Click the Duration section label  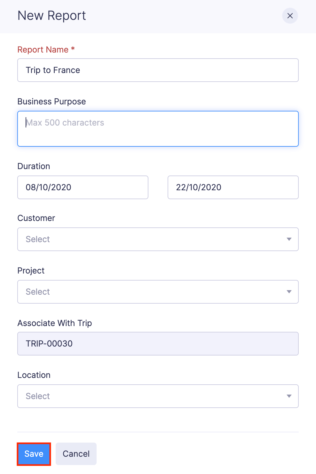click(34, 166)
